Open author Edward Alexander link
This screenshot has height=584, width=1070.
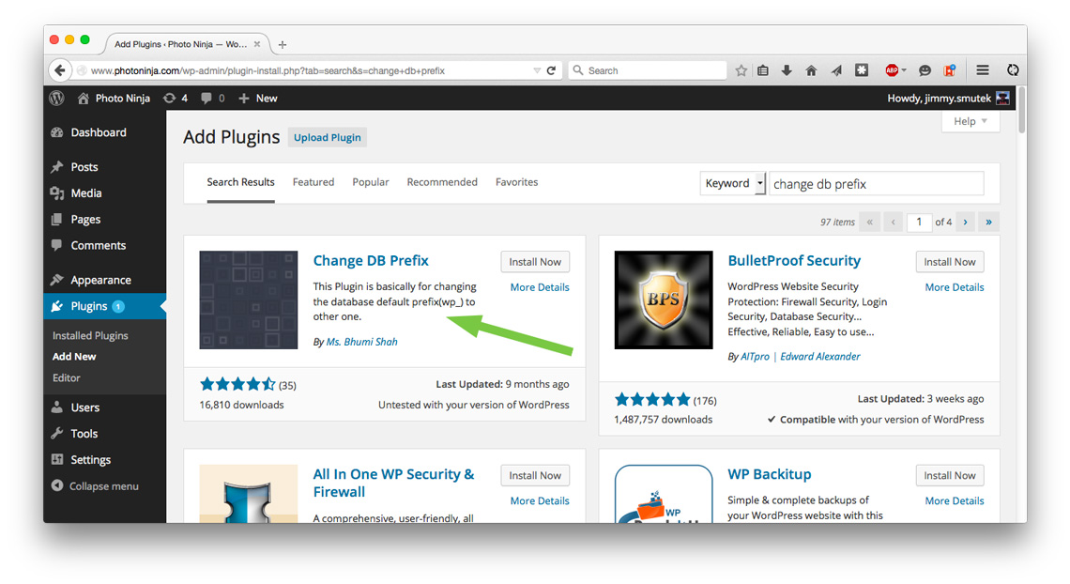point(820,356)
